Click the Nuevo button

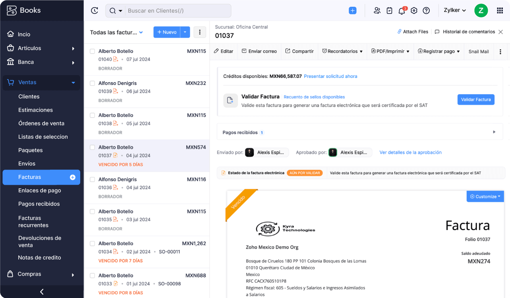click(167, 32)
